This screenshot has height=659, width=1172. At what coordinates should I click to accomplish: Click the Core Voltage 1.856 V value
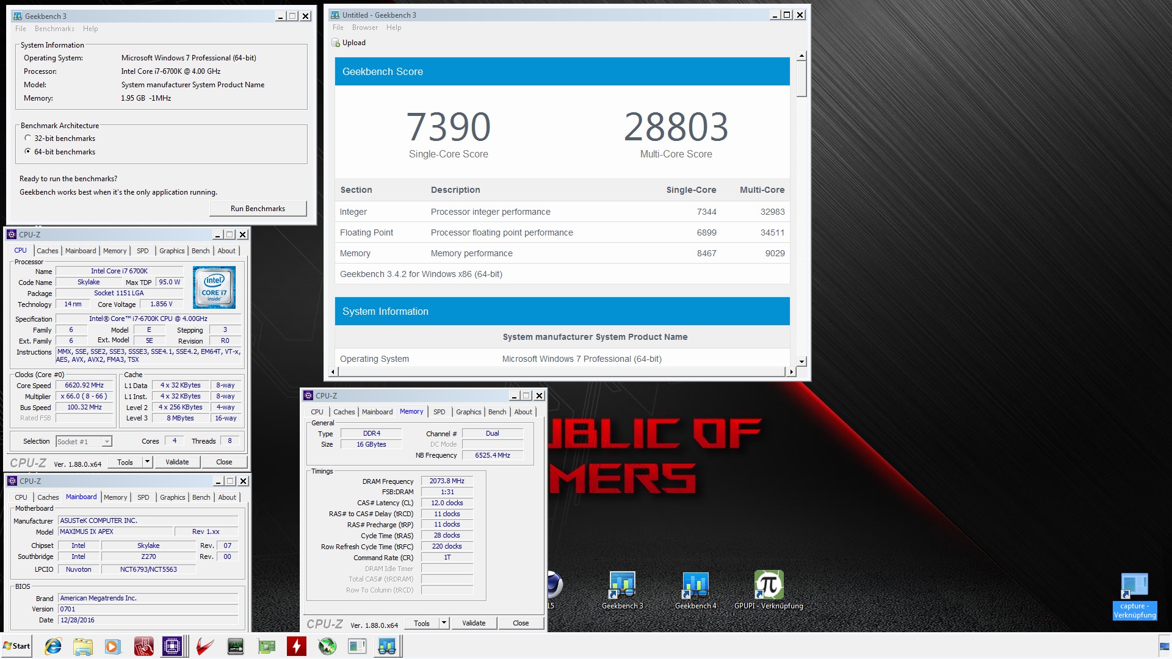tap(161, 304)
